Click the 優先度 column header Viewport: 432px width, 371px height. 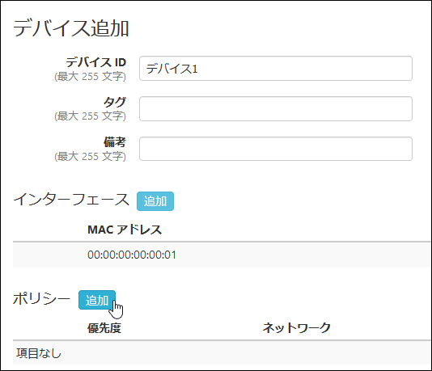tap(104, 328)
